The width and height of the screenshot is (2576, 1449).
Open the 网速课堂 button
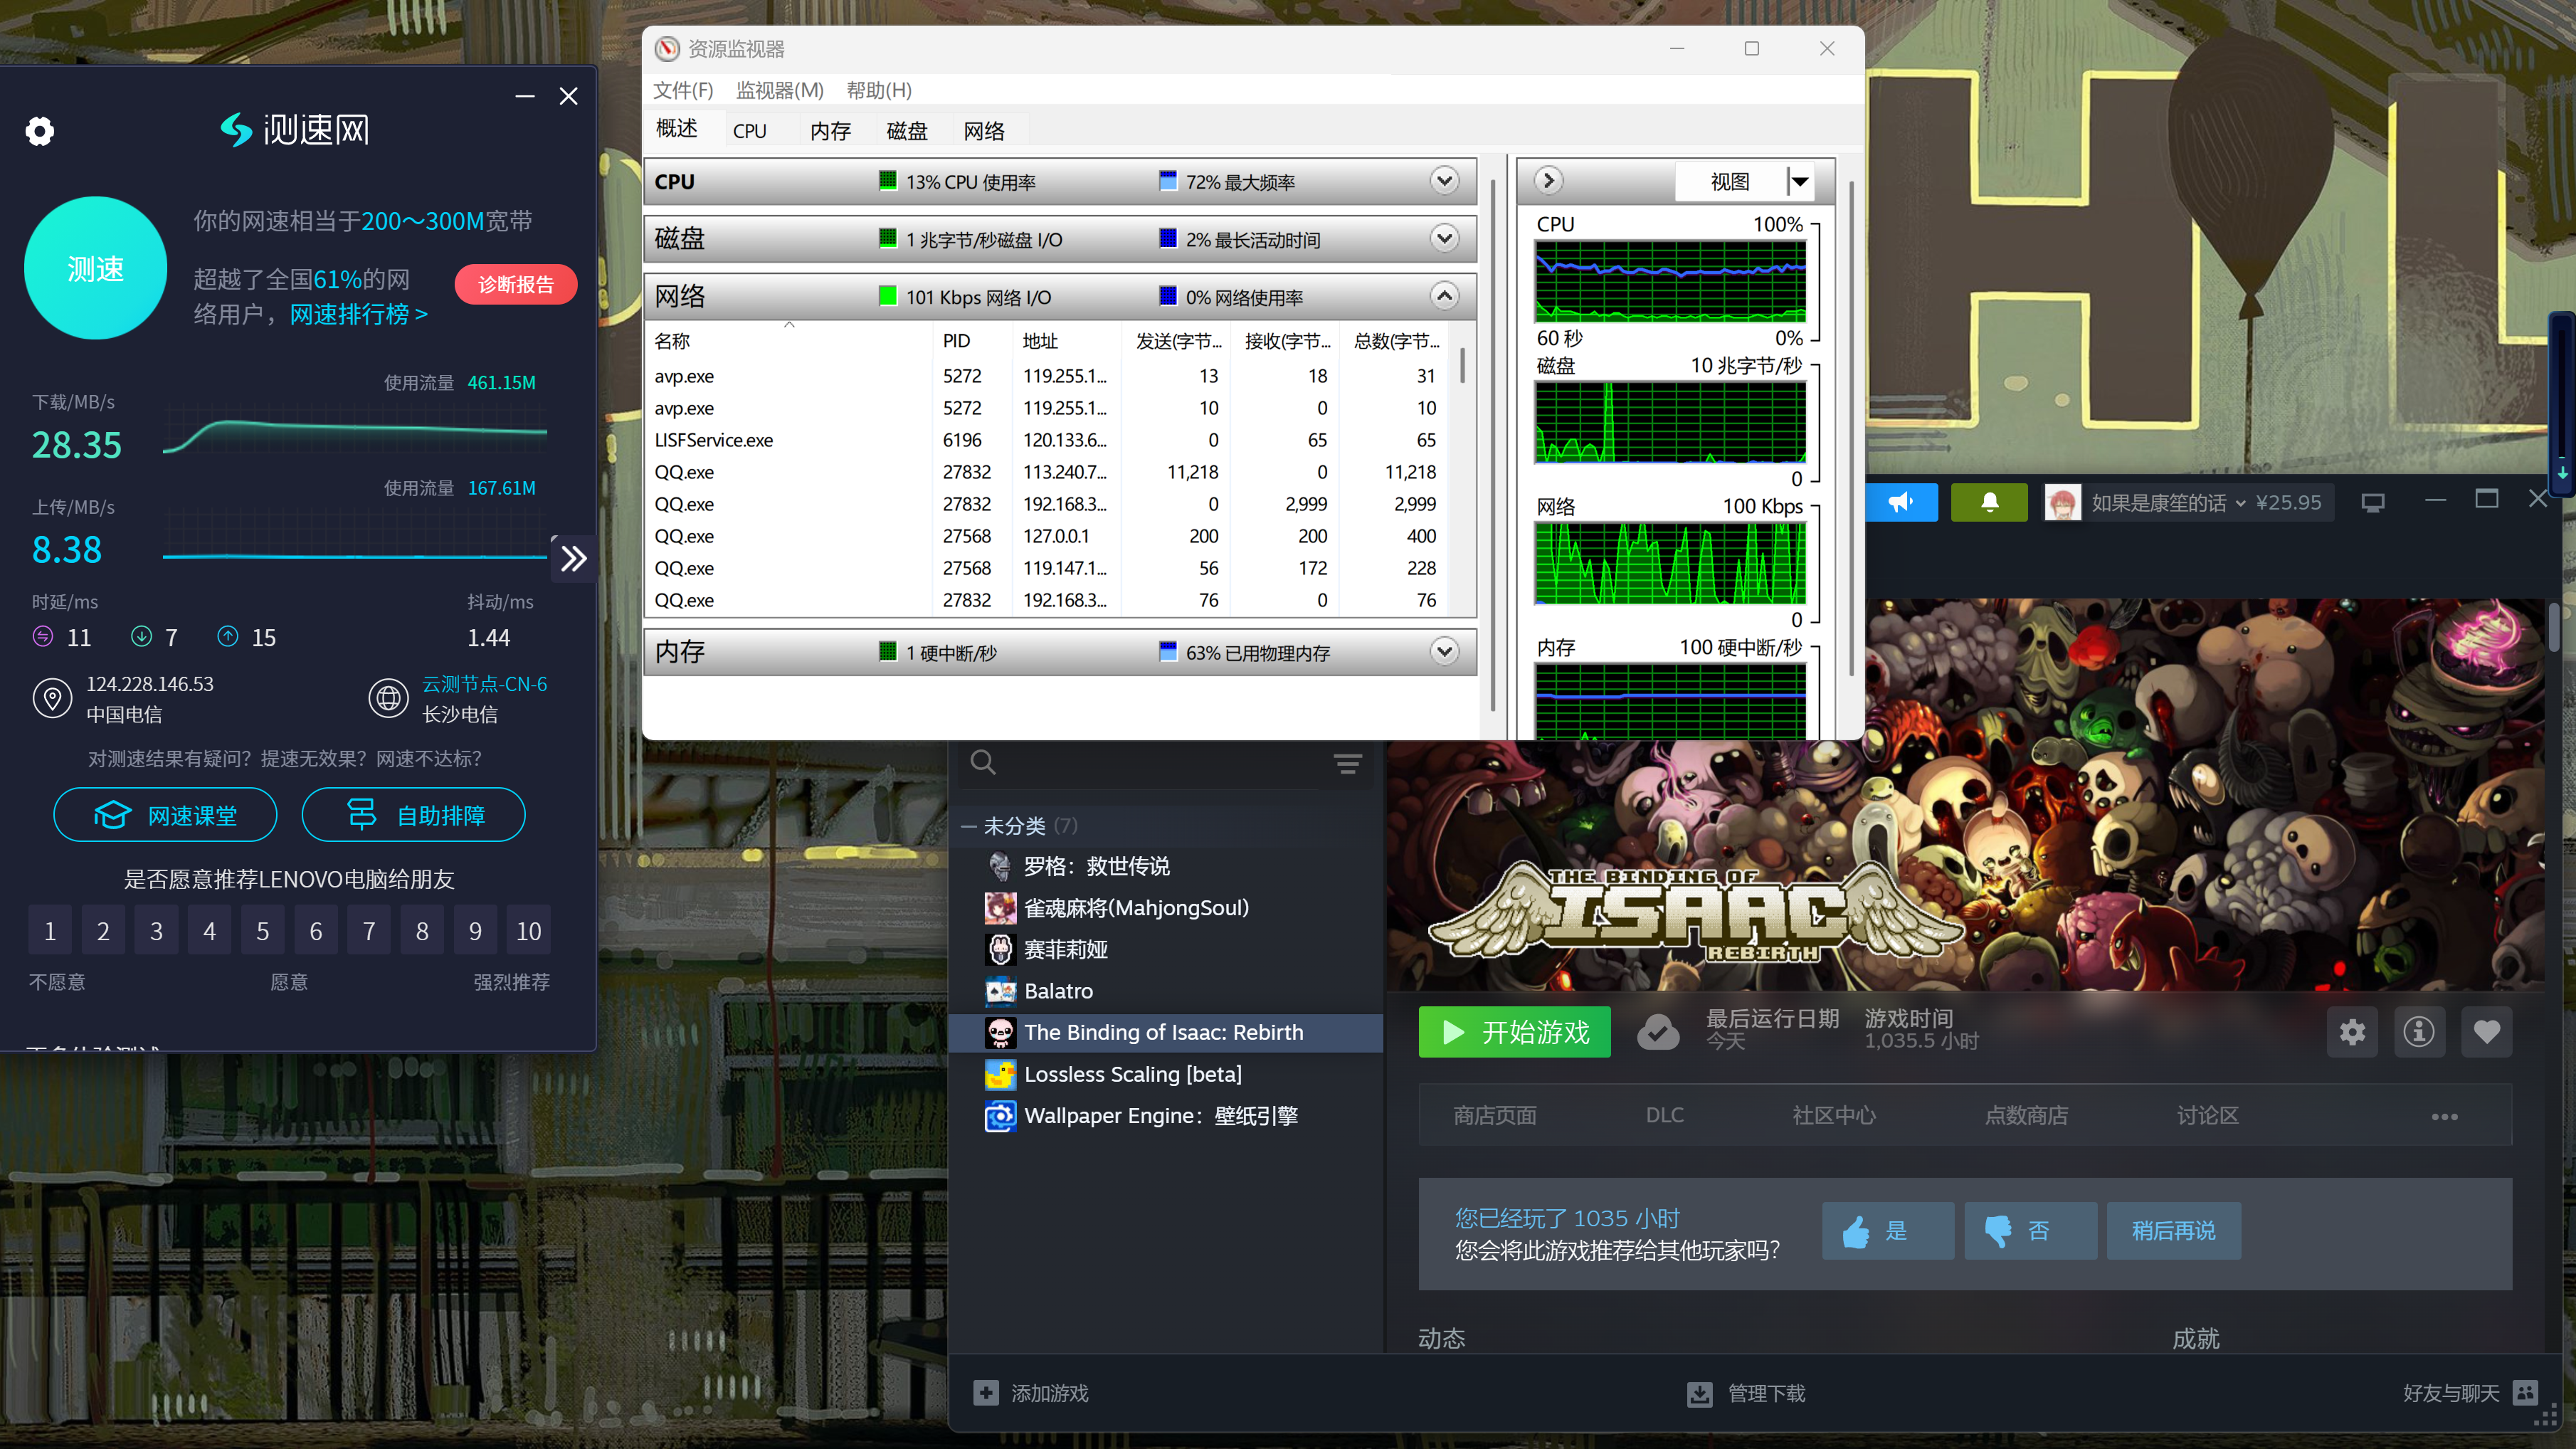click(x=165, y=815)
